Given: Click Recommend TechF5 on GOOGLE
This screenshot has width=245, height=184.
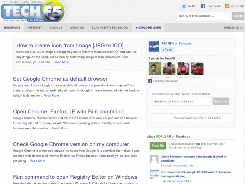Looking at the screenshot, I should coord(197,118).
